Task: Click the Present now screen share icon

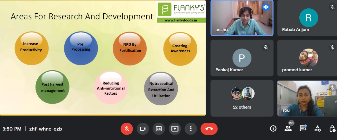Action: click(175, 129)
